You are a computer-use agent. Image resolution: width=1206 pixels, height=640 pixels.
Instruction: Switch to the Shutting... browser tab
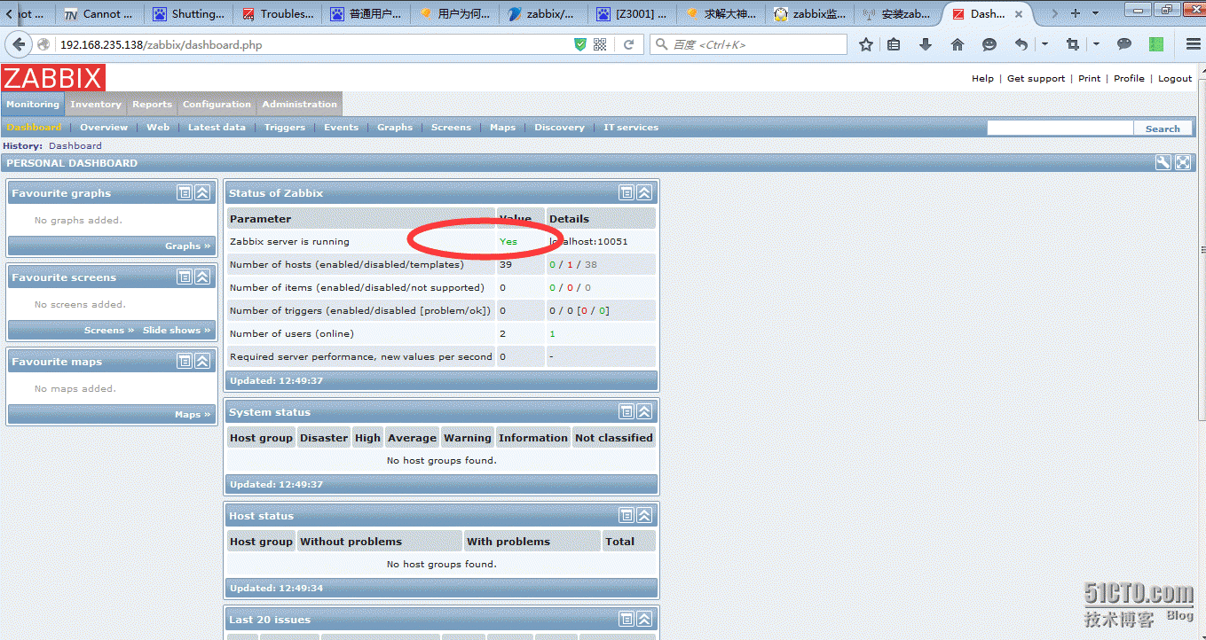(x=188, y=13)
